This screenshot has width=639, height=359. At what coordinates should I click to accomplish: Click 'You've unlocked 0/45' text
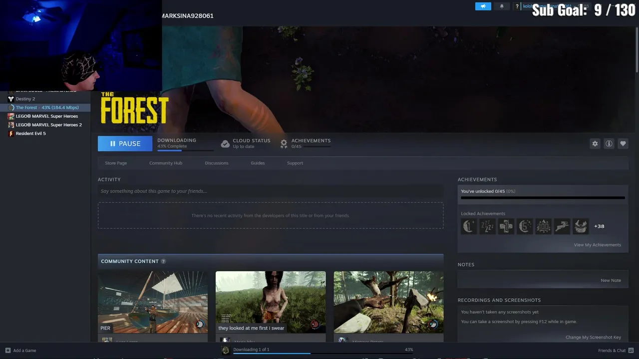[x=488, y=191]
